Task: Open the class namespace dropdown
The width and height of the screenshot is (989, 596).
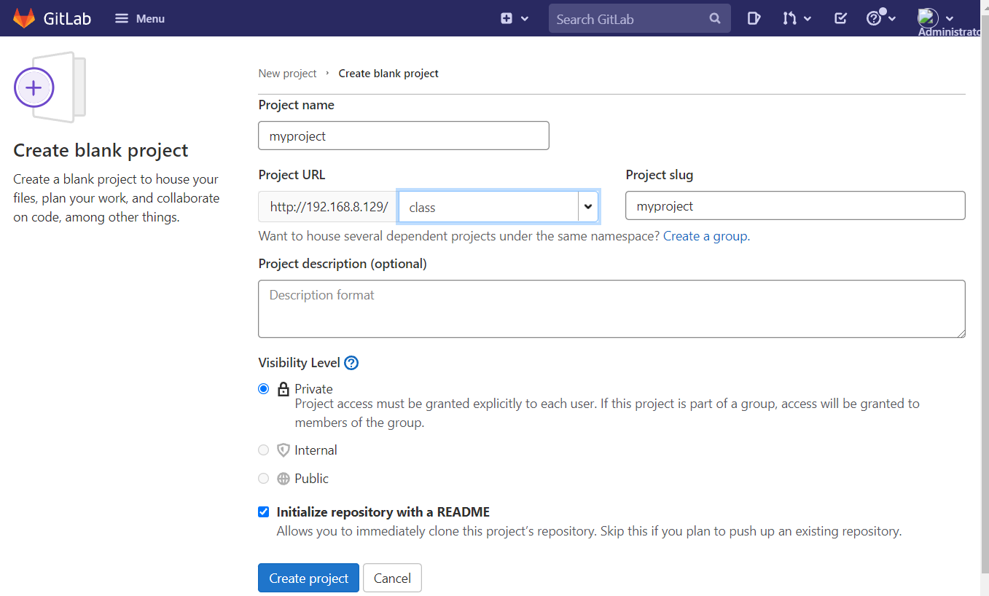Action: point(499,207)
